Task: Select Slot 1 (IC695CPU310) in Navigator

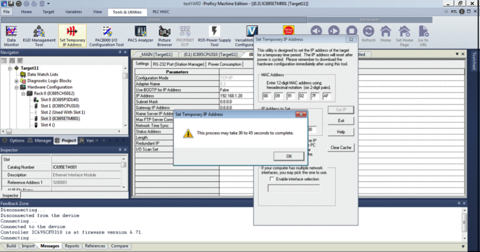Action: 60,106
